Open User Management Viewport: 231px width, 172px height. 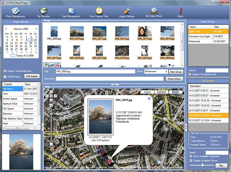click(x=71, y=13)
